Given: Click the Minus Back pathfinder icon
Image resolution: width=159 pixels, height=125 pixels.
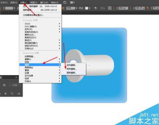Looking at the screenshot, I should pyautogui.click(x=19, y=94).
